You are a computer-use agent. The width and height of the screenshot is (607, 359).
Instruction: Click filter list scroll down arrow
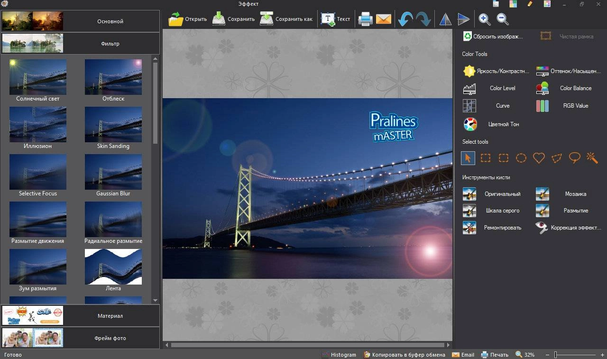(156, 300)
